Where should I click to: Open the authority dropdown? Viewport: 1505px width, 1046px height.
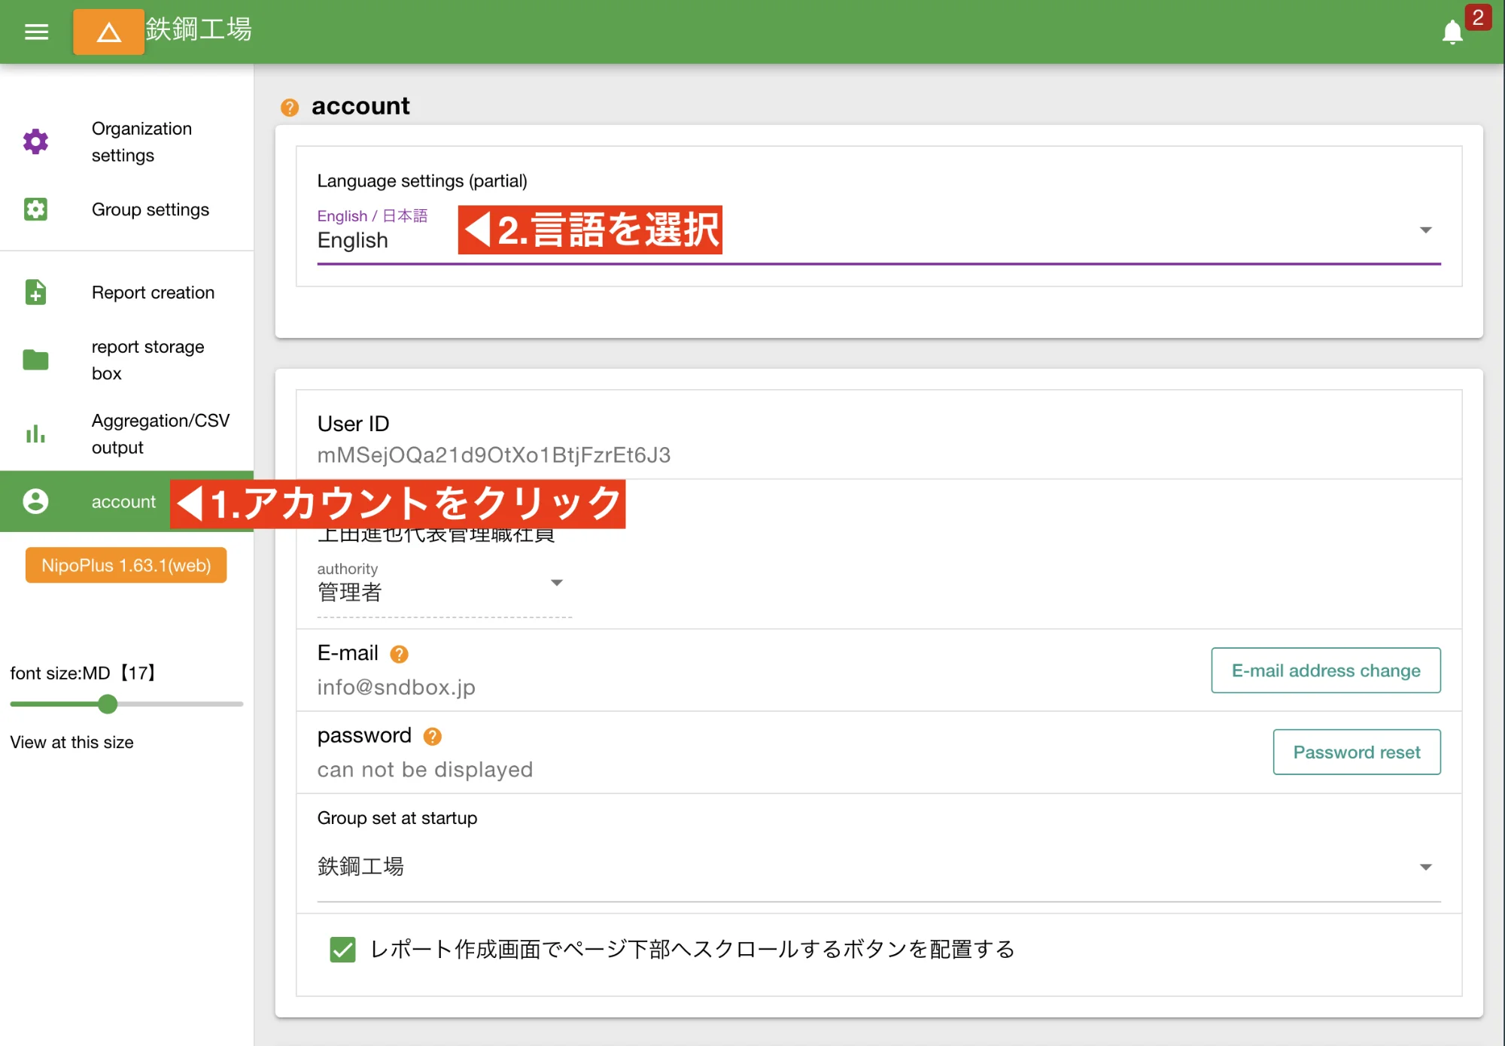(557, 583)
